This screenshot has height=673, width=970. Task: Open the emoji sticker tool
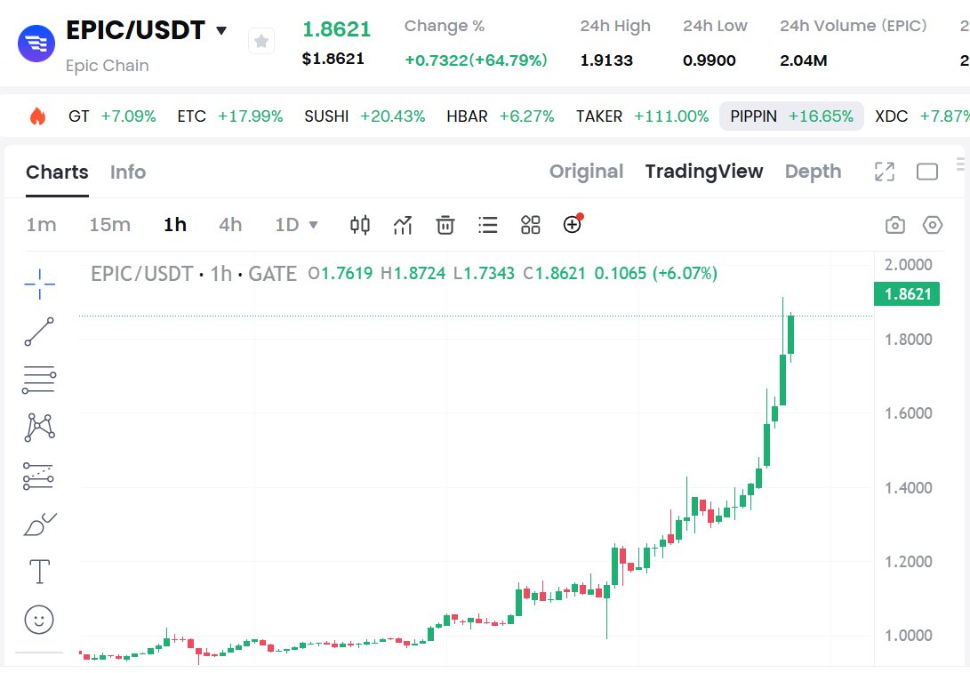click(x=39, y=619)
